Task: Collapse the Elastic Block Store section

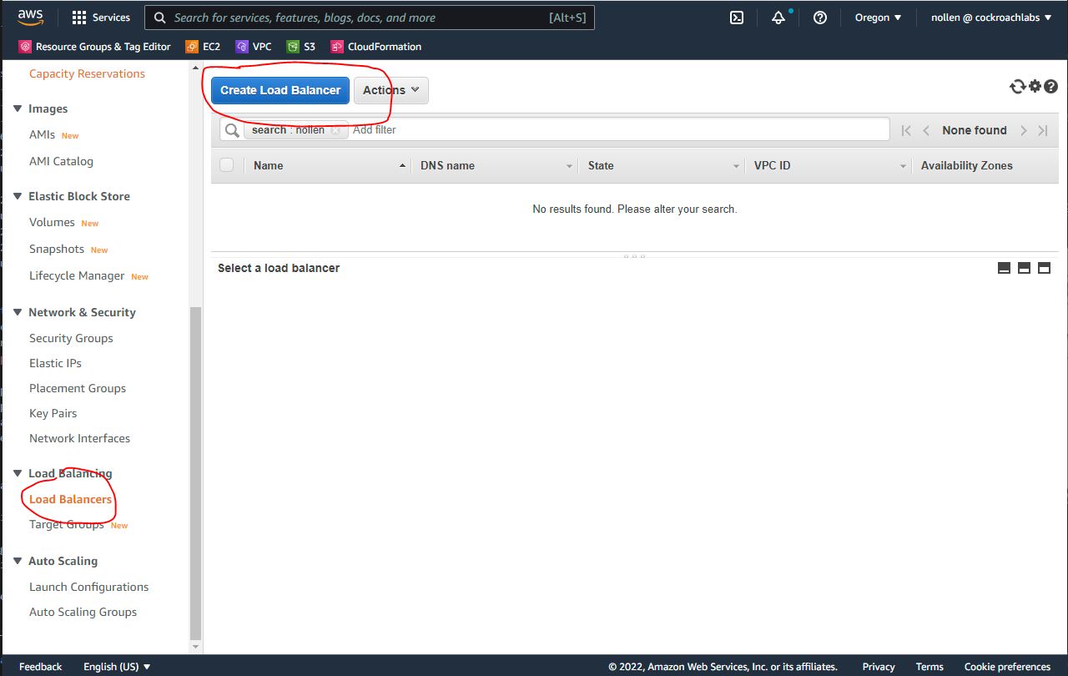Action: click(x=18, y=196)
